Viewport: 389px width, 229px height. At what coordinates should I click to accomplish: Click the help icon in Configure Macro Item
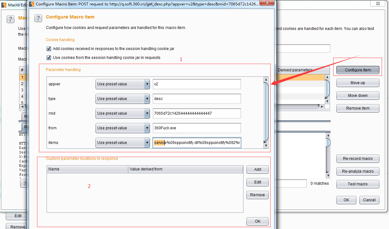[x=38, y=18]
